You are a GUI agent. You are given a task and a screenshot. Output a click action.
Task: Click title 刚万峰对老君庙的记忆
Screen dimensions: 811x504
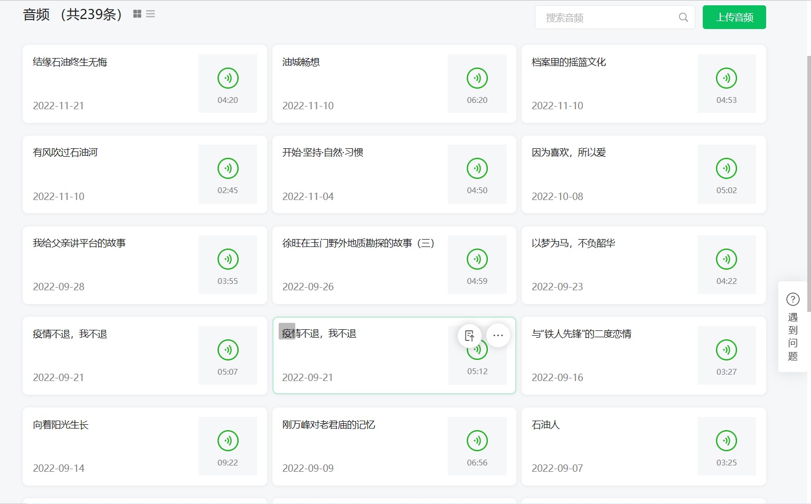click(x=328, y=424)
